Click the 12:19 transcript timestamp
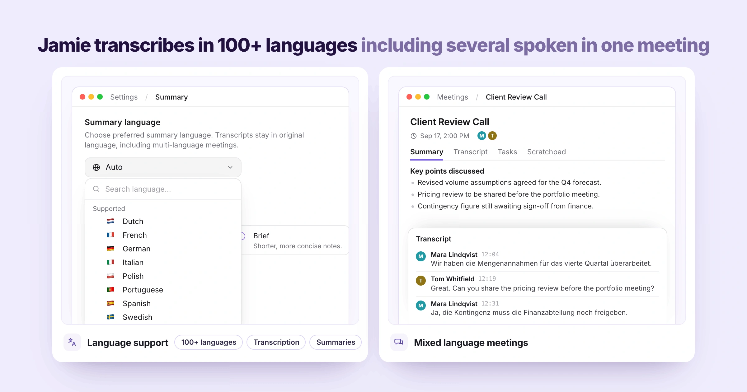Image resolution: width=747 pixels, height=392 pixels. [x=487, y=279]
